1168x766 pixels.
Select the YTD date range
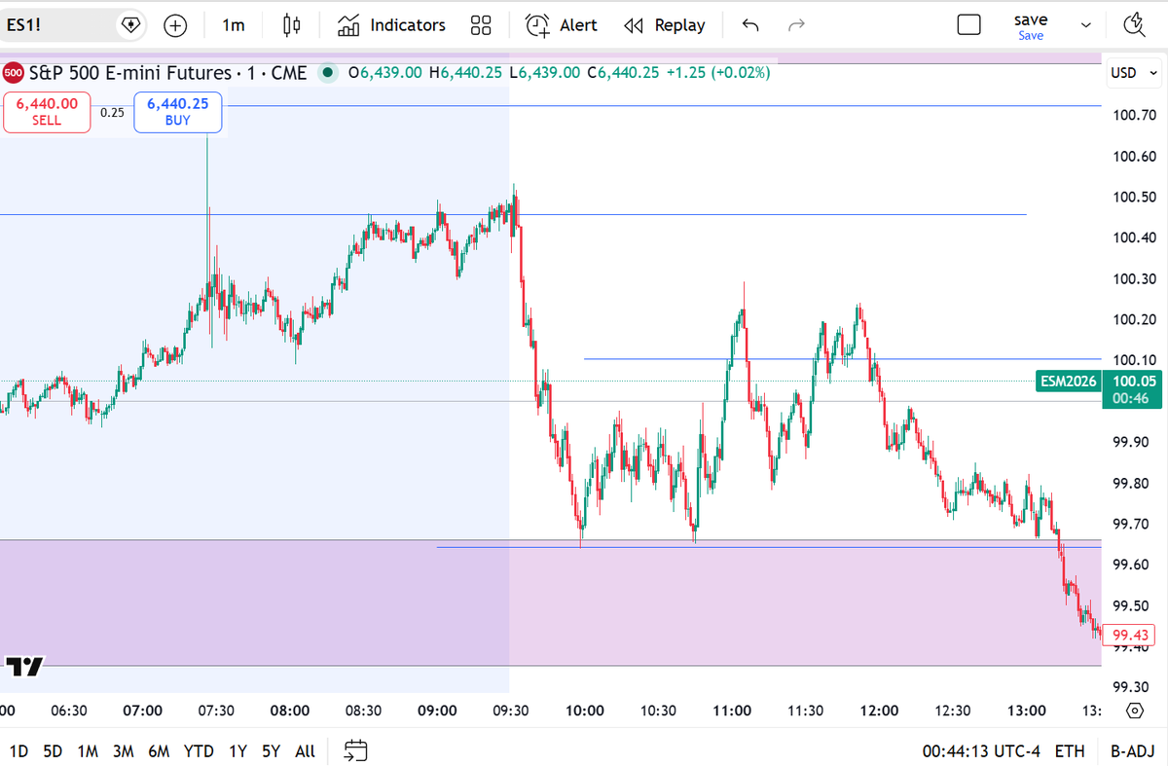(199, 751)
